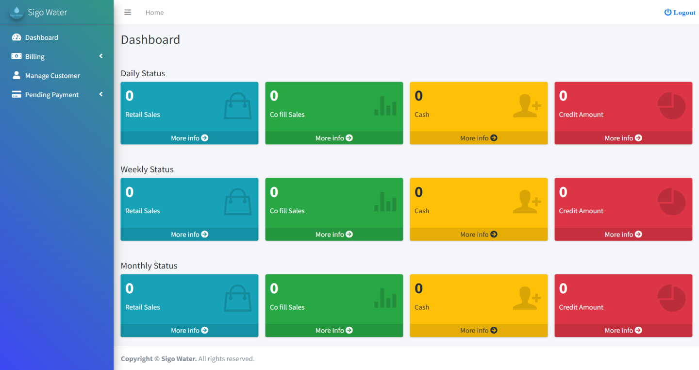Click the power icon next to Logout
The image size is (699, 370).
click(x=667, y=12)
